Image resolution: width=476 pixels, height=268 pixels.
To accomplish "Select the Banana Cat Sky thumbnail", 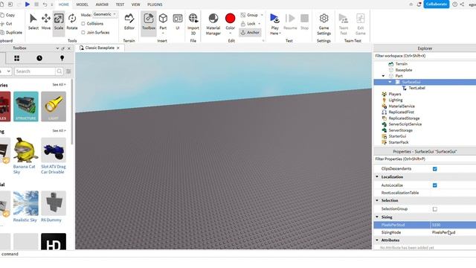I will tap(26, 150).
